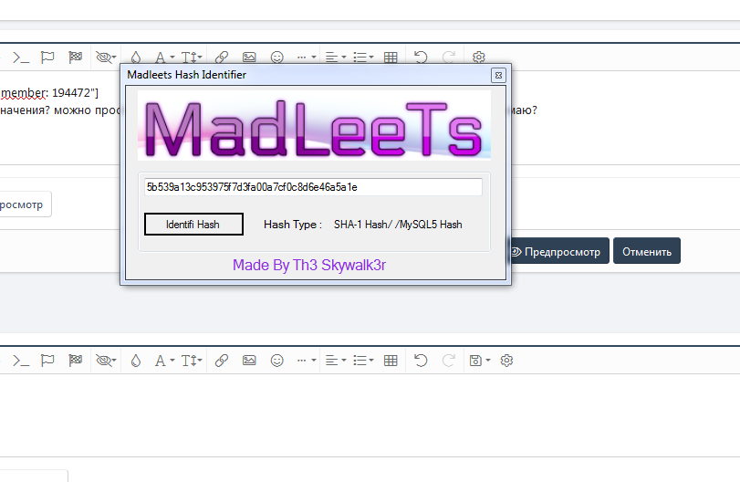This screenshot has height=482, width=740.
Task: Click redo arrow in upper editor toolbar
Action: (448, 58)
